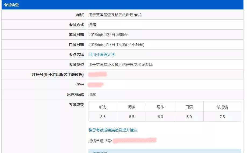Open 雅思考试成绩描述及提升建议 link
Viewport: 247px width, 153px height.
pyautogui.click(x=113, y=130)
